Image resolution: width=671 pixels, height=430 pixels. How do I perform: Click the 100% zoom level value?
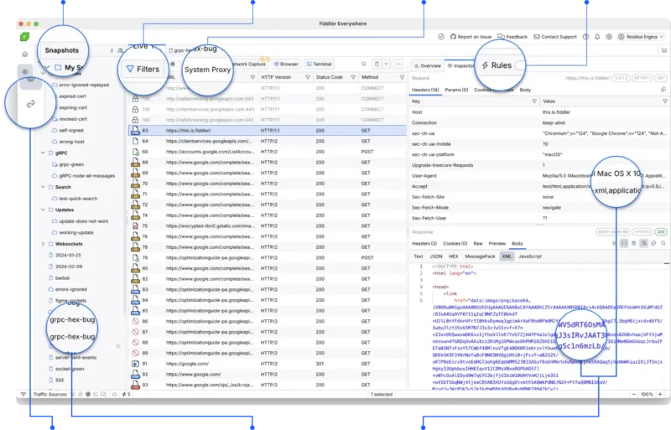[647, 394]
